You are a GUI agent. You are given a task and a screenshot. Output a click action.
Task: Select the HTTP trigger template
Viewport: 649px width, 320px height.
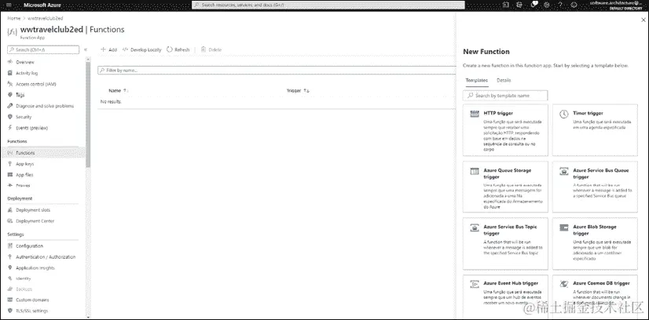tap(505, 130)
